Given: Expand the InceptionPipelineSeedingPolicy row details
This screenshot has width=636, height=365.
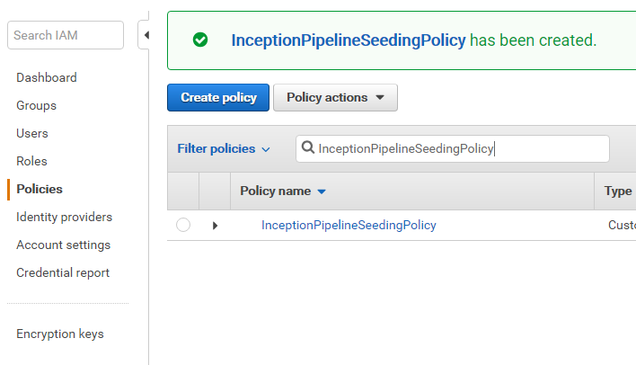Looking at the screenshot, I should pos(215,226).
